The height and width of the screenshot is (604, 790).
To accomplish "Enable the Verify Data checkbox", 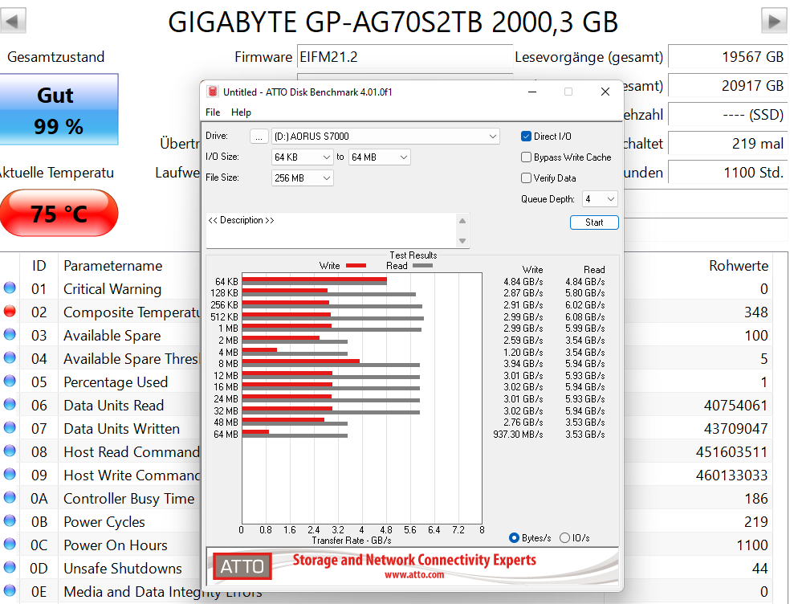I will [526, 178].
